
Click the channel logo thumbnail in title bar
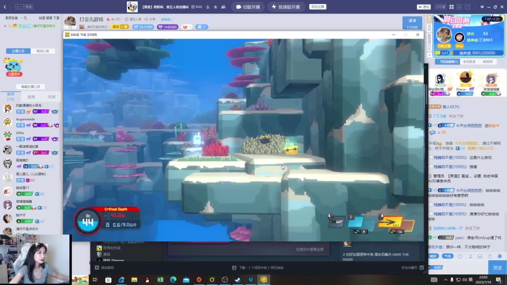point(132,7)
